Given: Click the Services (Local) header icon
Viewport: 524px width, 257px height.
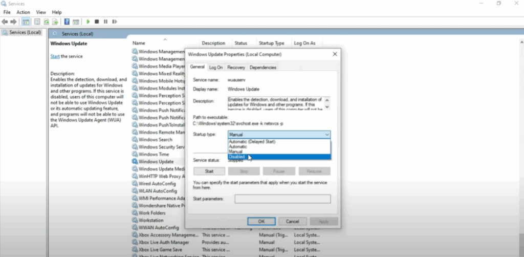Looking at the screenshot, I should [55, 34].
